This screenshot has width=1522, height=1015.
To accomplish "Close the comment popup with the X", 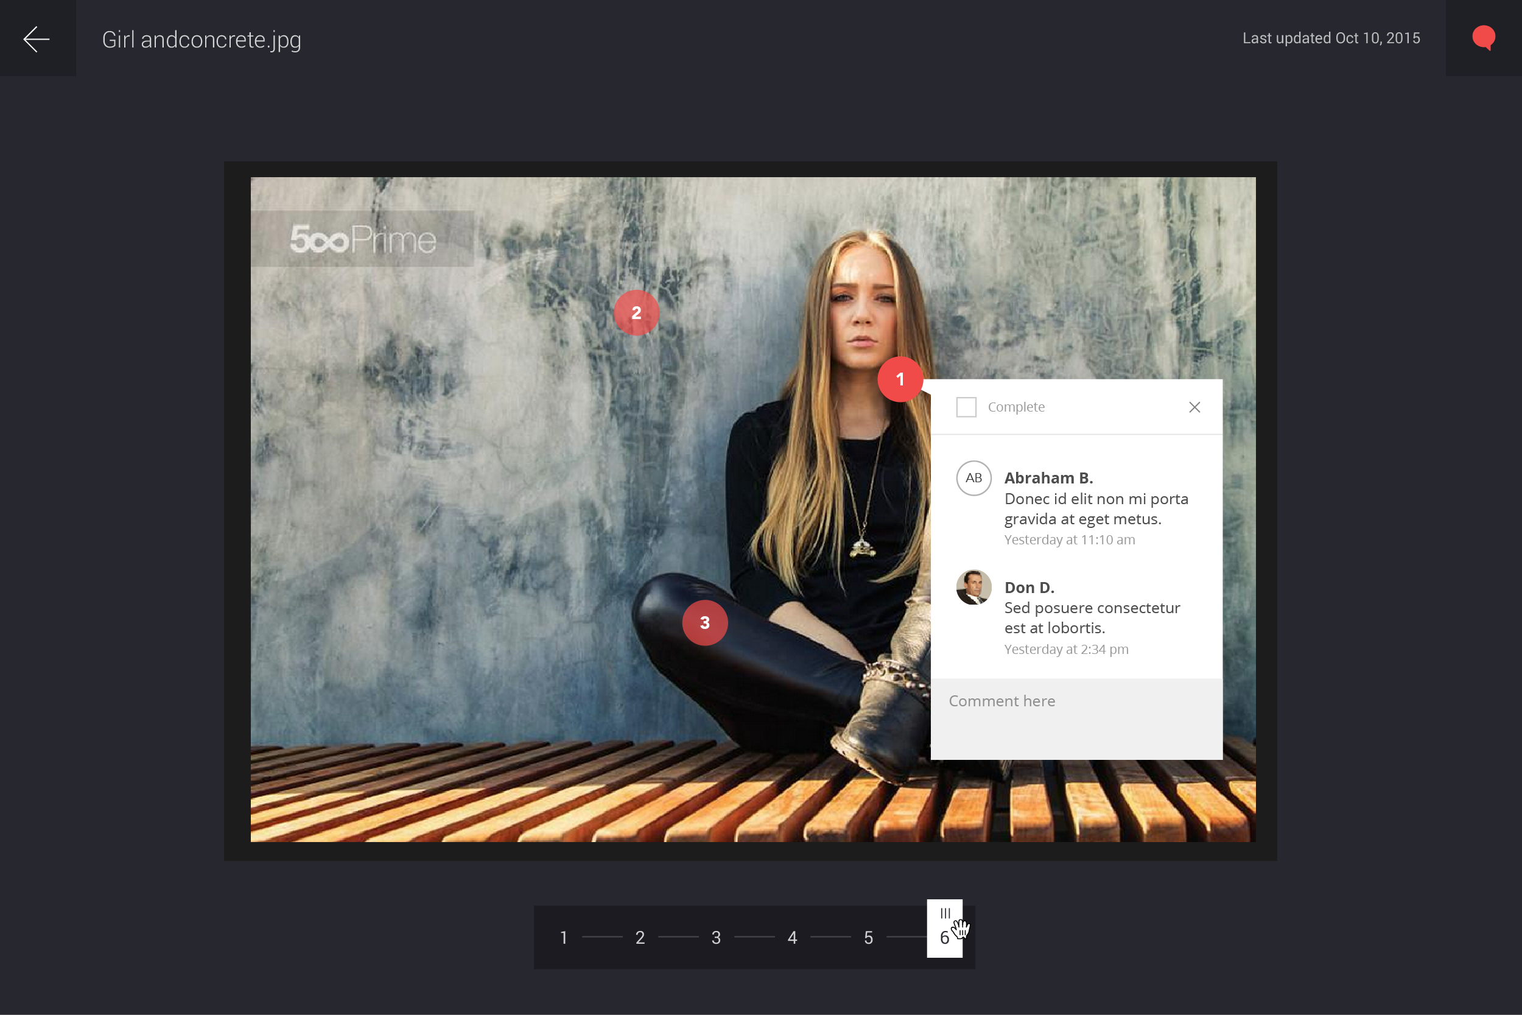I will pos(1194,407).
